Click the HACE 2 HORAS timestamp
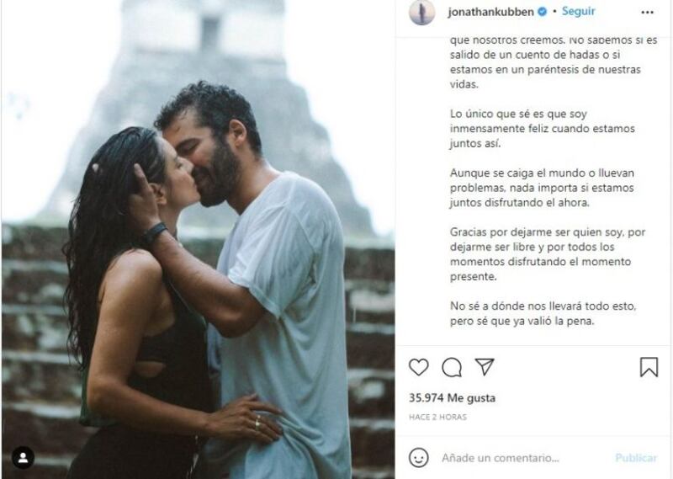The image size is (673, 479). pos(437,417)
